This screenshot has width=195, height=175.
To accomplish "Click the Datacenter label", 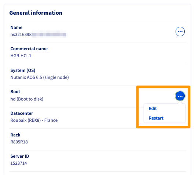I will tap(22, 113).
